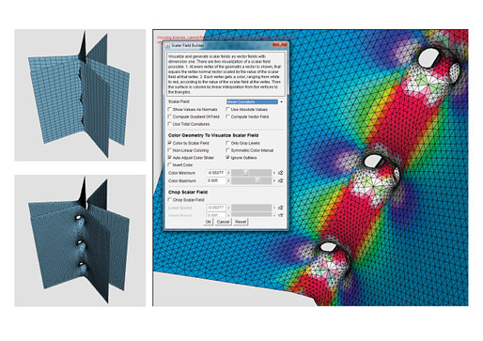Click the Lower Bound slider's left arrow

pyautogui.click(x=228, y=208)
